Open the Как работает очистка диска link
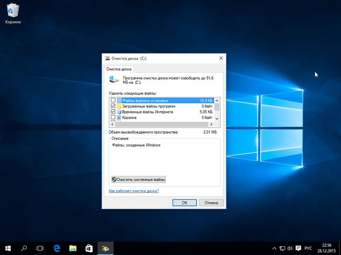 134,191
